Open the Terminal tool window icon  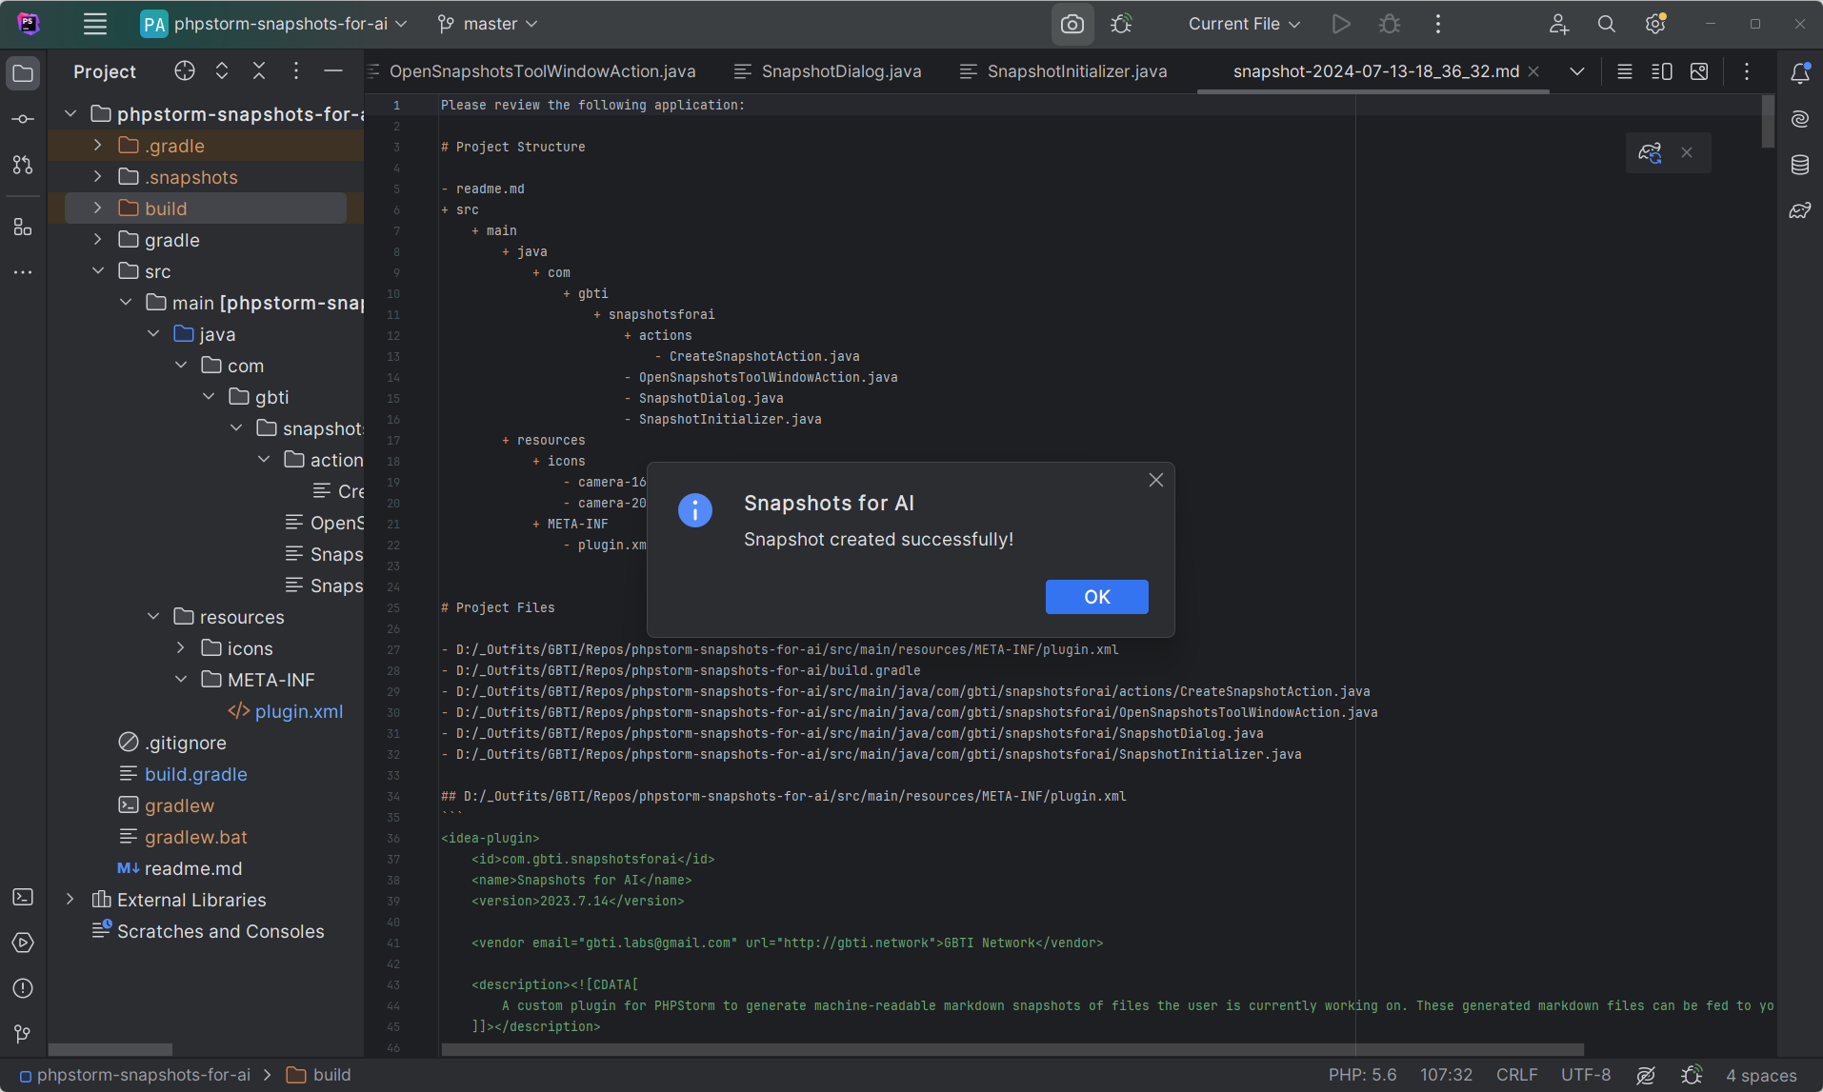tap(23, 897)
